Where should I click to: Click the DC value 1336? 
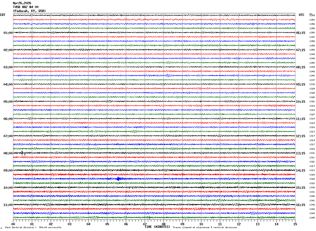[312, 188]
